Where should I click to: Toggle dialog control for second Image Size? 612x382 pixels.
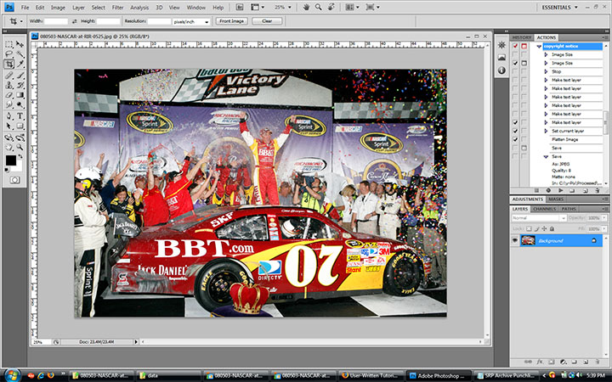524,63
